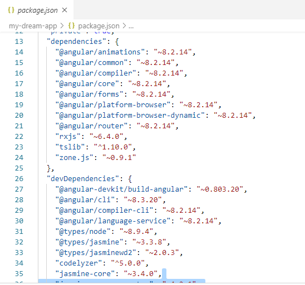Click the "@angular/forms" key
305x285 pixels.
[x=89, y=94]
